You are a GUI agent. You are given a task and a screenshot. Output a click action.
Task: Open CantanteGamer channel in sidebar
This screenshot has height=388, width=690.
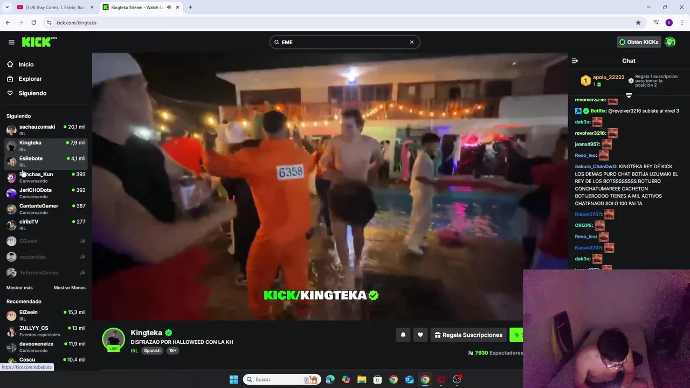point(46,209)
